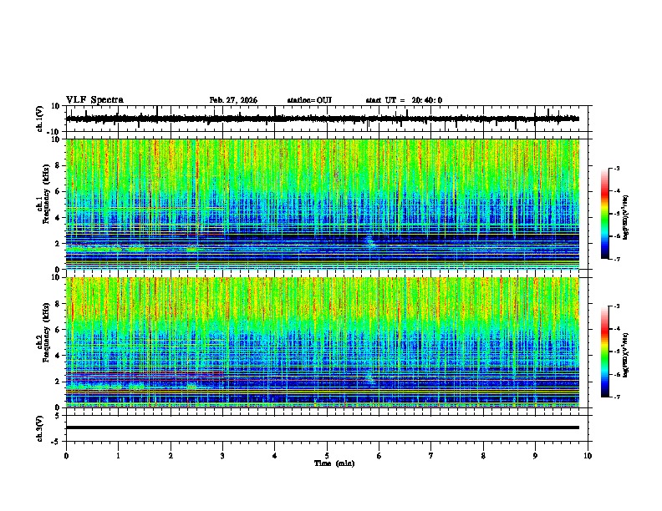Click the time axis tick label 7

point(431,456)
